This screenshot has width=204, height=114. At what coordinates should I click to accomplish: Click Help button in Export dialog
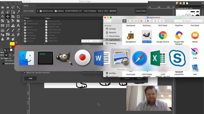(31, 78)
